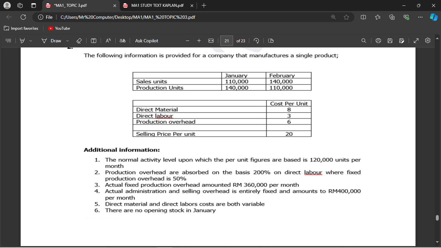Zoom in the PDF with plus
Image resolution: width=441 pixels, height=248 pixels.
pyautogui.click(x=199, y=41)
